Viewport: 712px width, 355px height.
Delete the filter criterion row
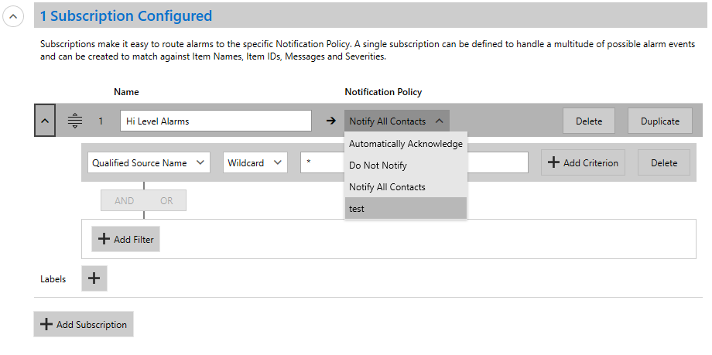click(x=664, y=162)
